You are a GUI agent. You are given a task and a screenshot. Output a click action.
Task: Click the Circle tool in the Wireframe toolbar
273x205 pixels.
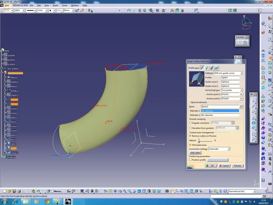[254, 134]
